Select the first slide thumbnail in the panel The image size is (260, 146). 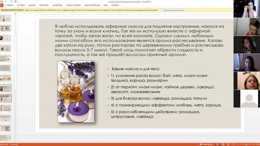[5, 18]
